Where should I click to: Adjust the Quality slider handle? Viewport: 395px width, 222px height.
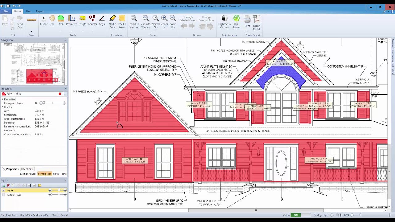(338, 215)
